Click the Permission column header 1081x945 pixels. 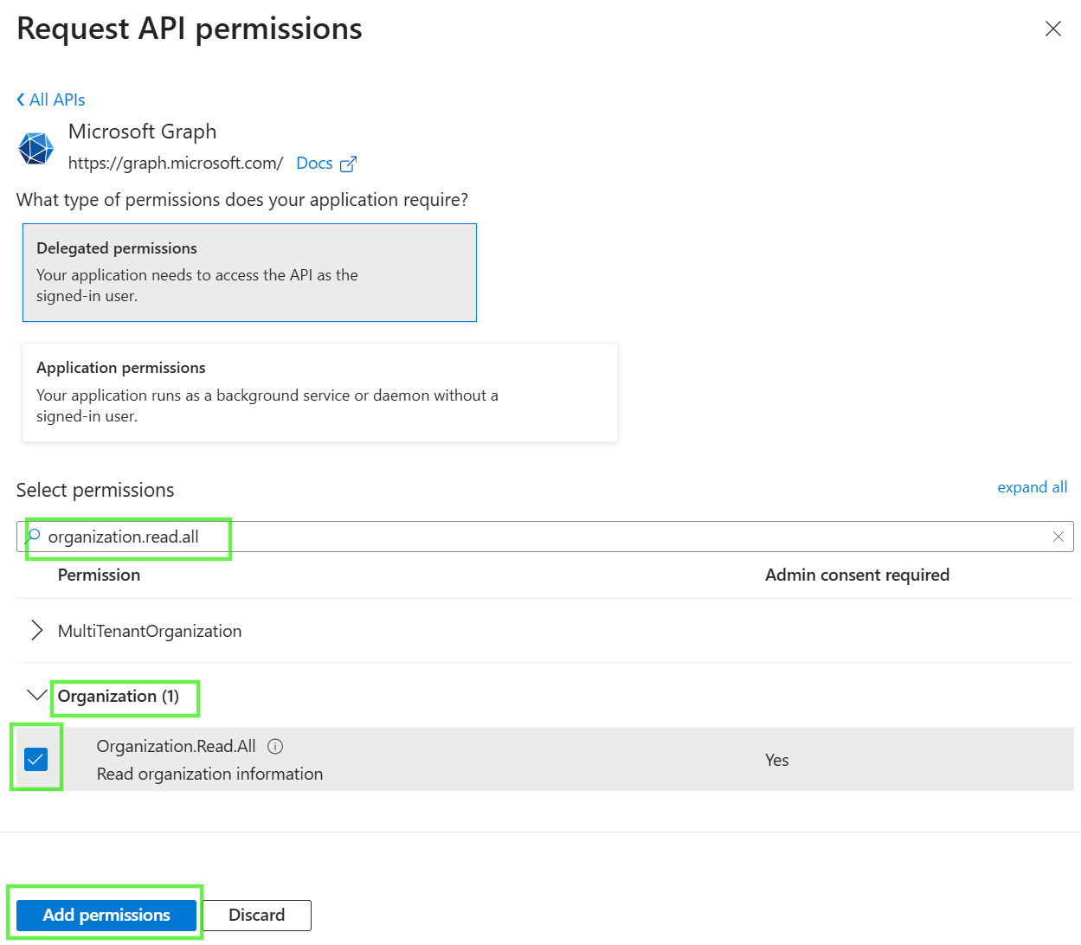[x=99, y=575]
